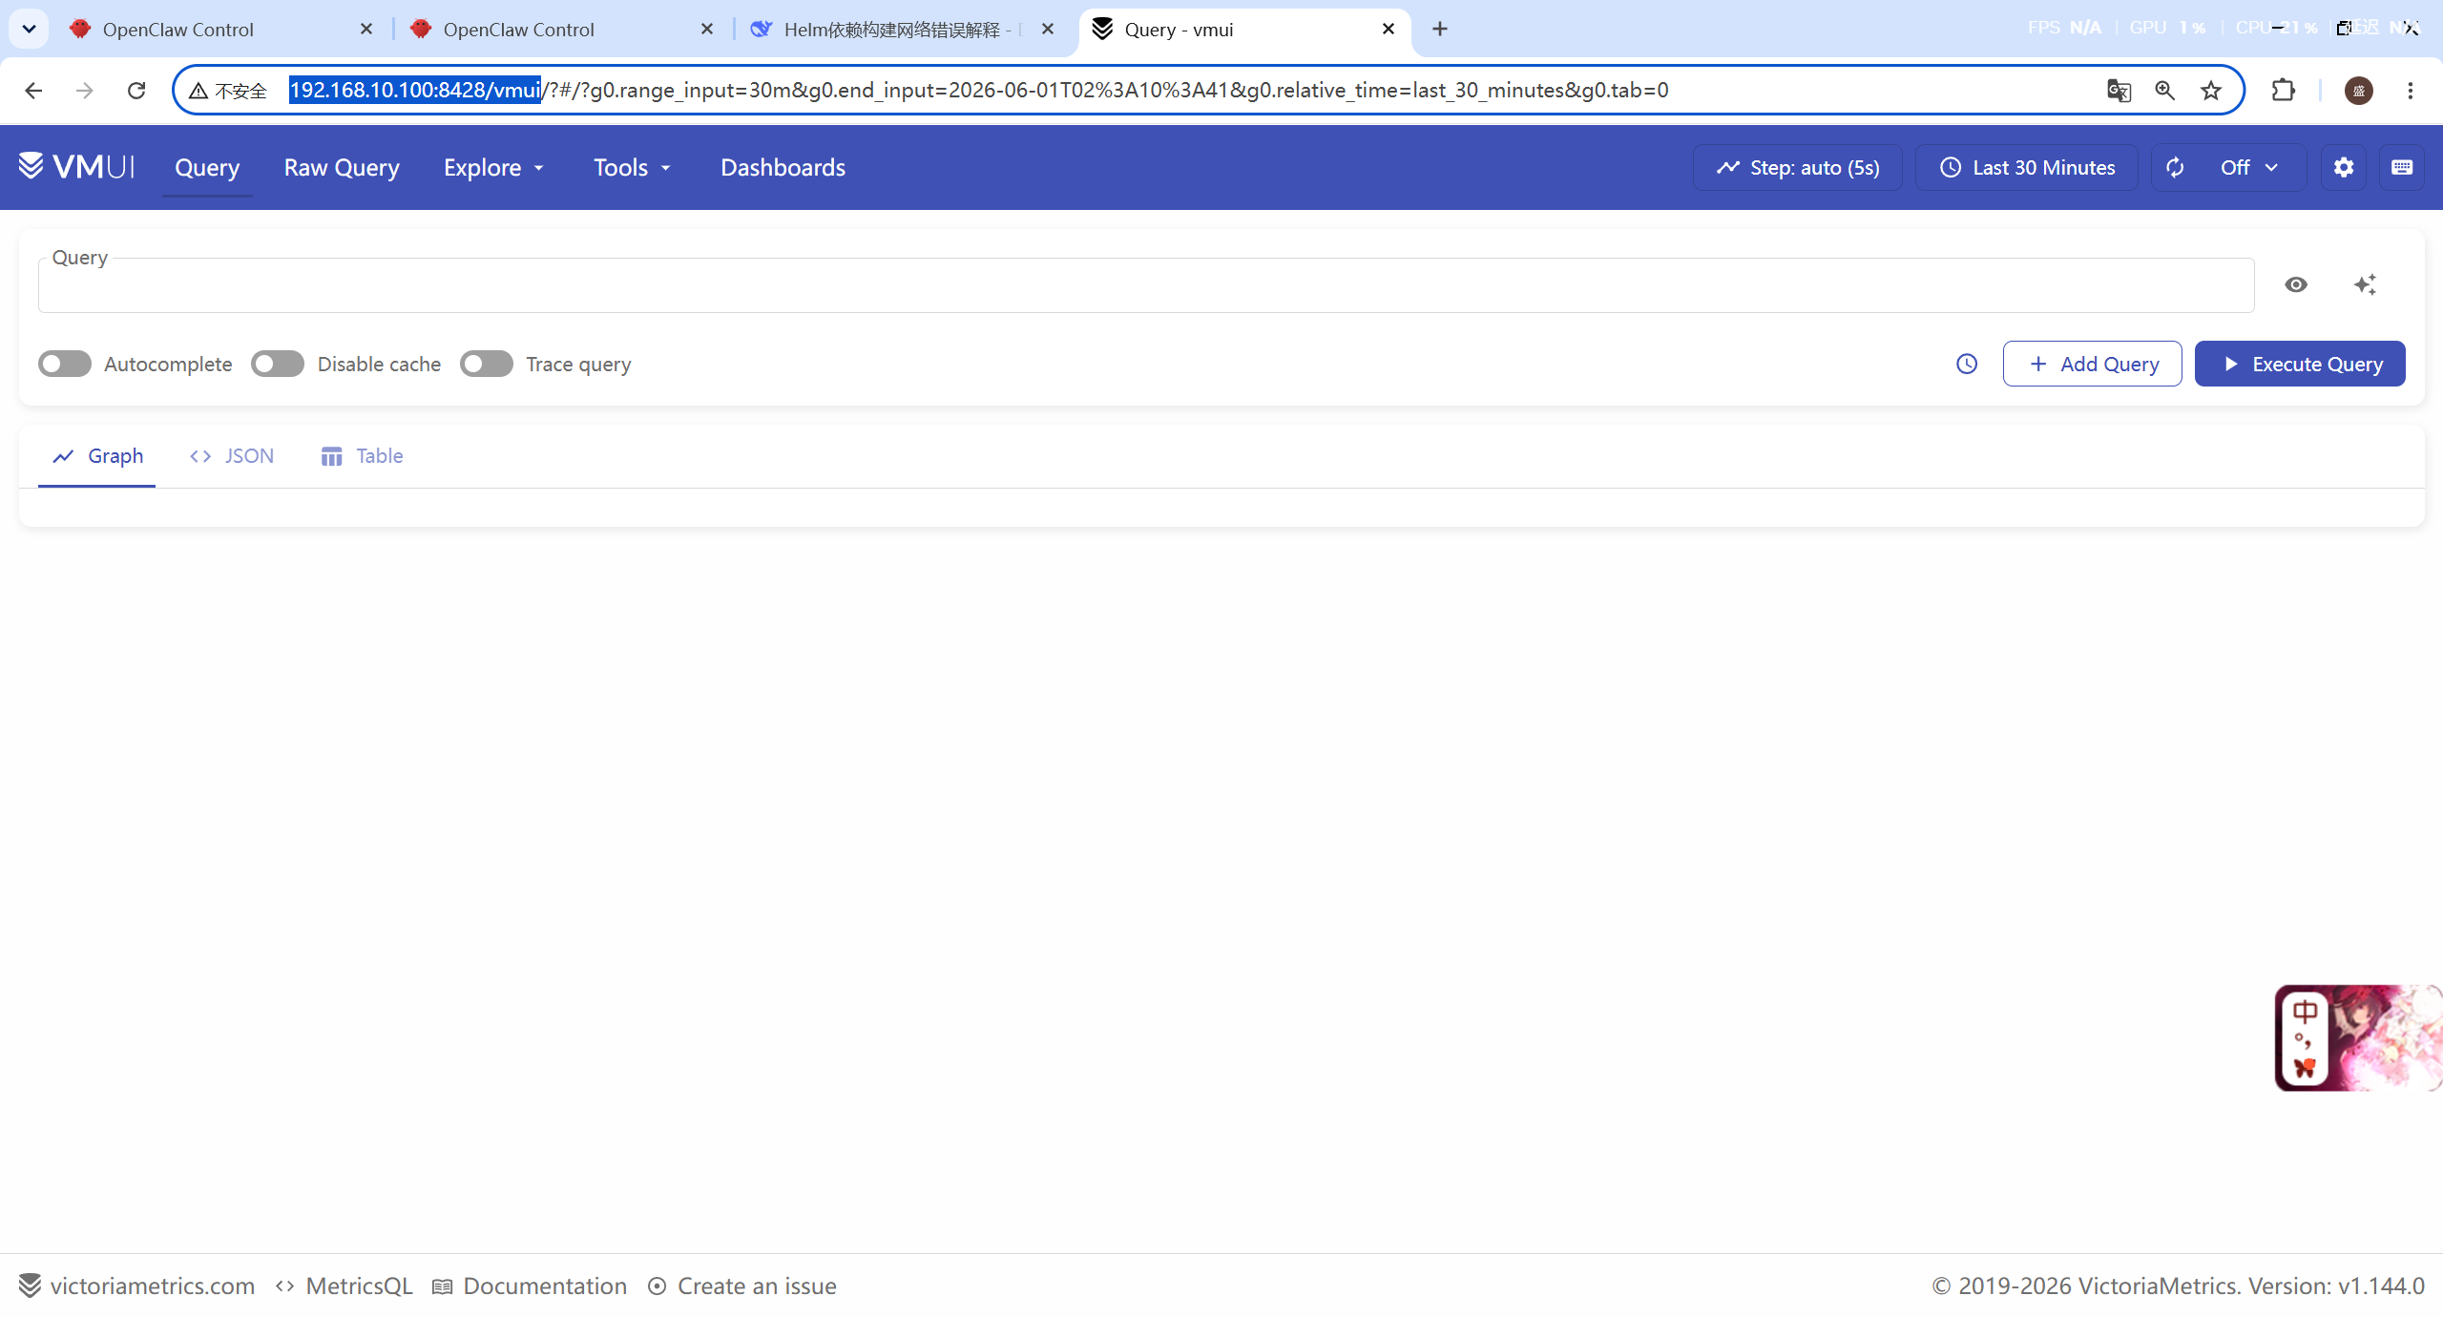
Task: Expand the auto-refresh Off dropdown
Action: (2250, 168)
